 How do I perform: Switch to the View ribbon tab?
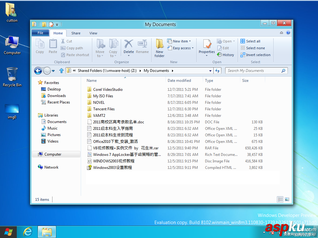(x=93, y=33)
